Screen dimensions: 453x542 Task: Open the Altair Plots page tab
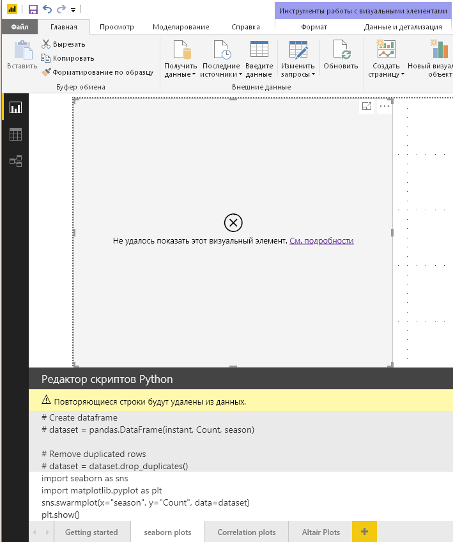click(321, 532)
